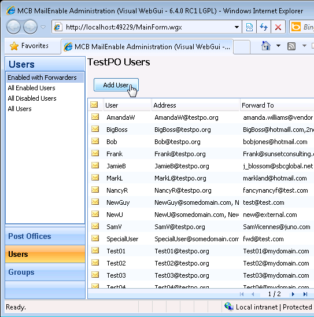This screenshot has height=317, width=314.
Task: Click the envelope icon for AmandaW
Action: tap(95, 117)
